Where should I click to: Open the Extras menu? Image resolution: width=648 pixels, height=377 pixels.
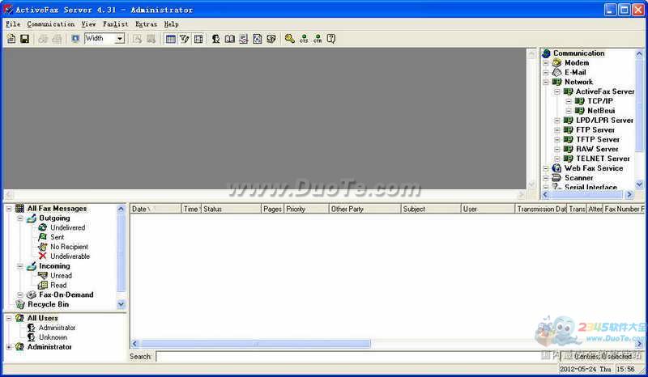pyautogui.click(x=146, y=24)
